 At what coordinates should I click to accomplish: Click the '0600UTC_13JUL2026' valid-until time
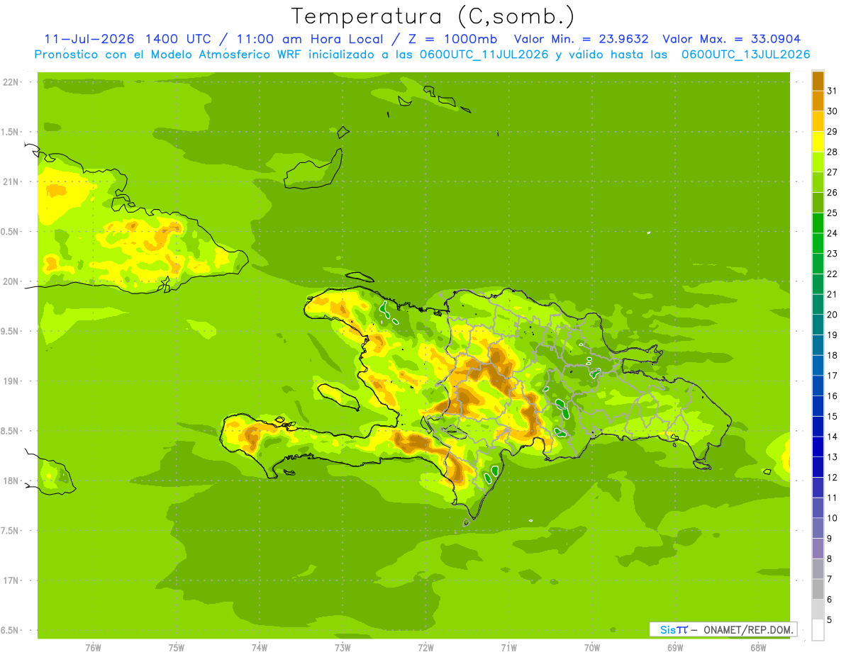[745, 55]
